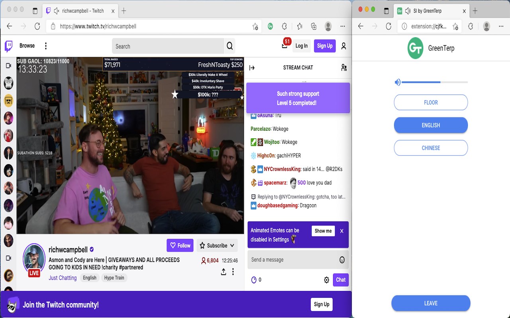Click the channel points clock icon
Image resolution: width=510 pixels, height=318 pixels.
(x=254, y=280)
